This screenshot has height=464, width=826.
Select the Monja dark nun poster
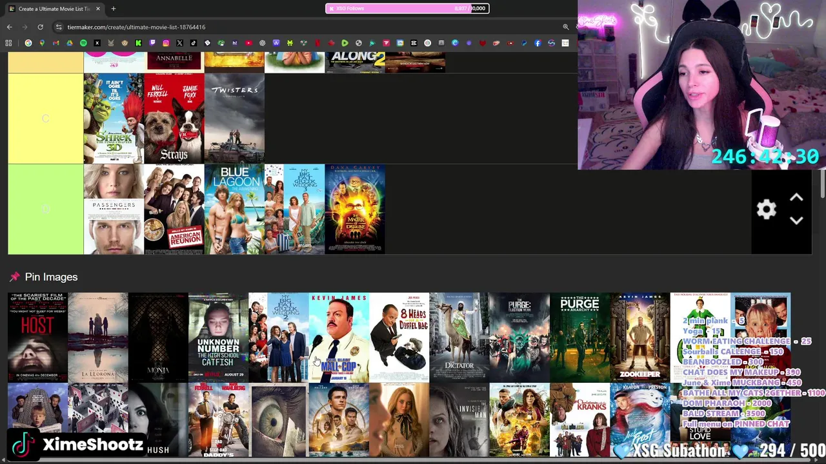[158, 338]
